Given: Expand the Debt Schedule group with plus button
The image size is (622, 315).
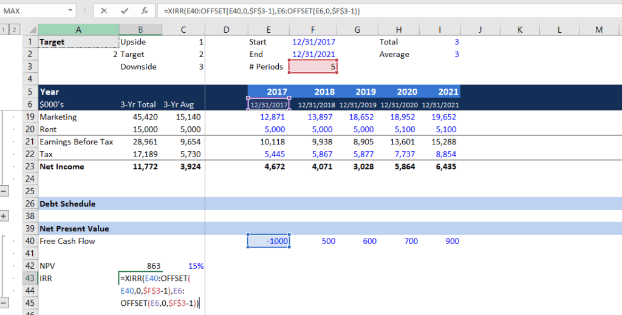Looking at the screenshot, I should (x=5, y=216).
